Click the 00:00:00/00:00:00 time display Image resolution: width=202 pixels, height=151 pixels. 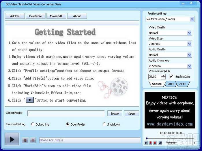pos(170,133)
